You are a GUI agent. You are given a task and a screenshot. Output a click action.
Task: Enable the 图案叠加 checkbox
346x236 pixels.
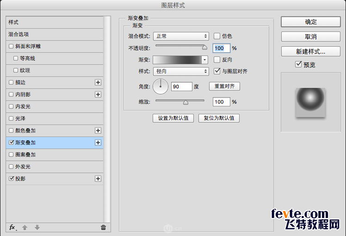click(11, 155)
